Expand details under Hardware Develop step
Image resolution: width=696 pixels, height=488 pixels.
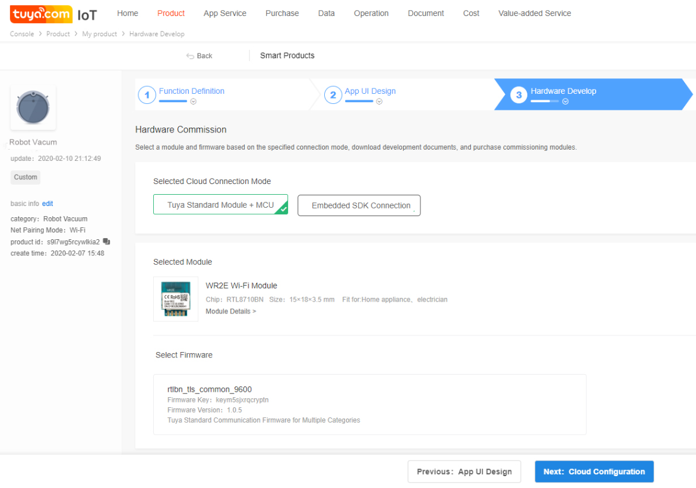565,102
